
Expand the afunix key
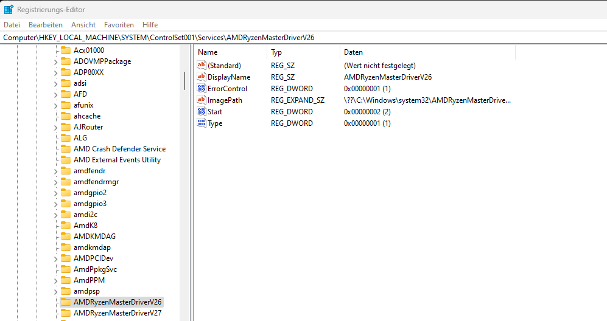[55, 106]
